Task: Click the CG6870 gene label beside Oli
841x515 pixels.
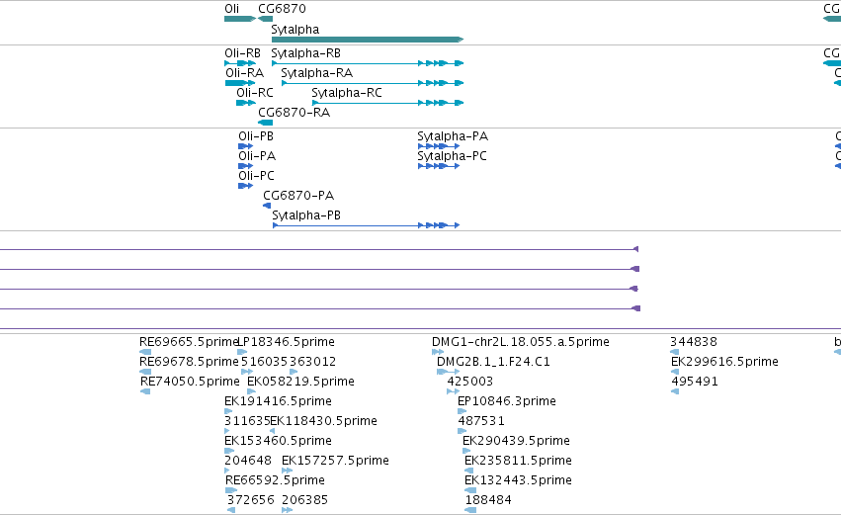Action: coord(282,9)
